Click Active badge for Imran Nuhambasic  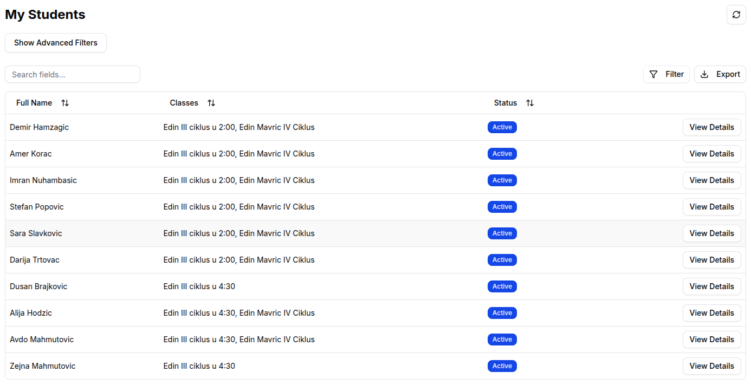click(x=502, y=180)
